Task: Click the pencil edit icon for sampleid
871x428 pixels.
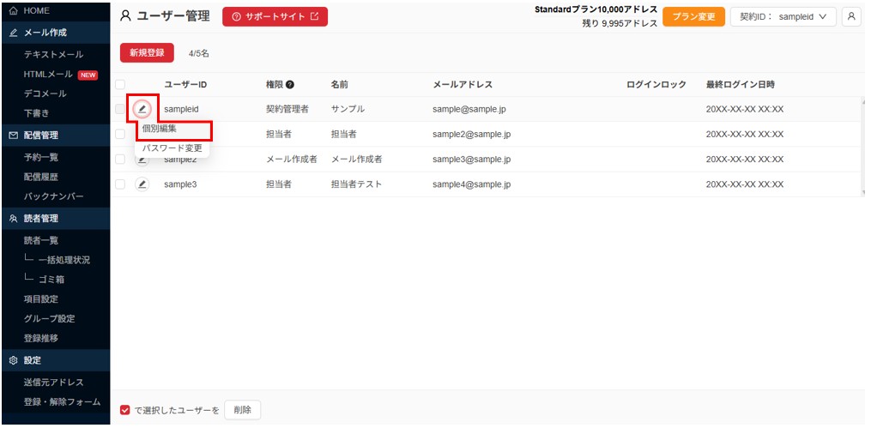Action: (x=142, y=109)
